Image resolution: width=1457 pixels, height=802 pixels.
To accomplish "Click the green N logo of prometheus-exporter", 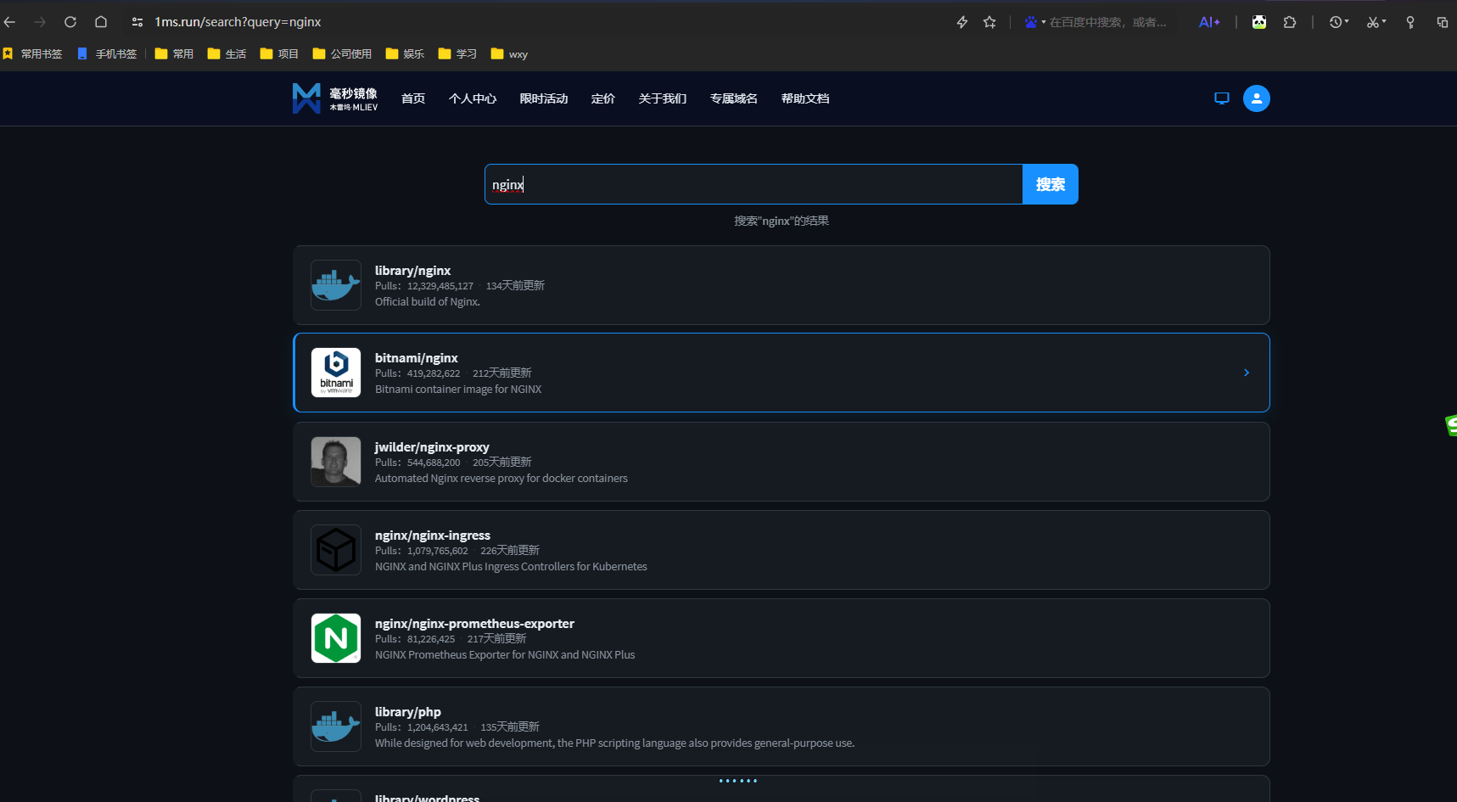I will (336, 638).
